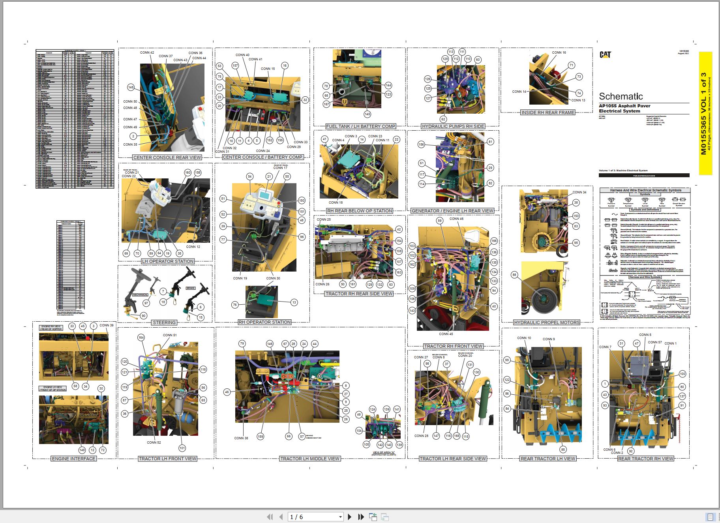720x523 pixels.
Task: Click the CAT logo
Action: [x=605, y=54]
